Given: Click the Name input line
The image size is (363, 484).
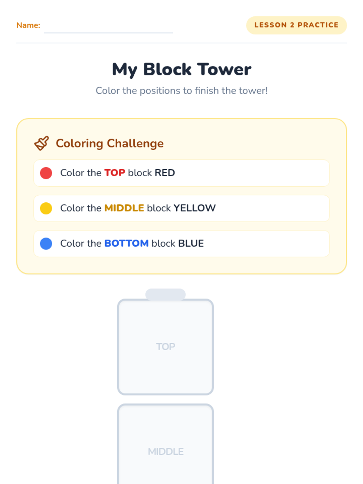Looking at the screenshot, I should click(x=109, y=27).
